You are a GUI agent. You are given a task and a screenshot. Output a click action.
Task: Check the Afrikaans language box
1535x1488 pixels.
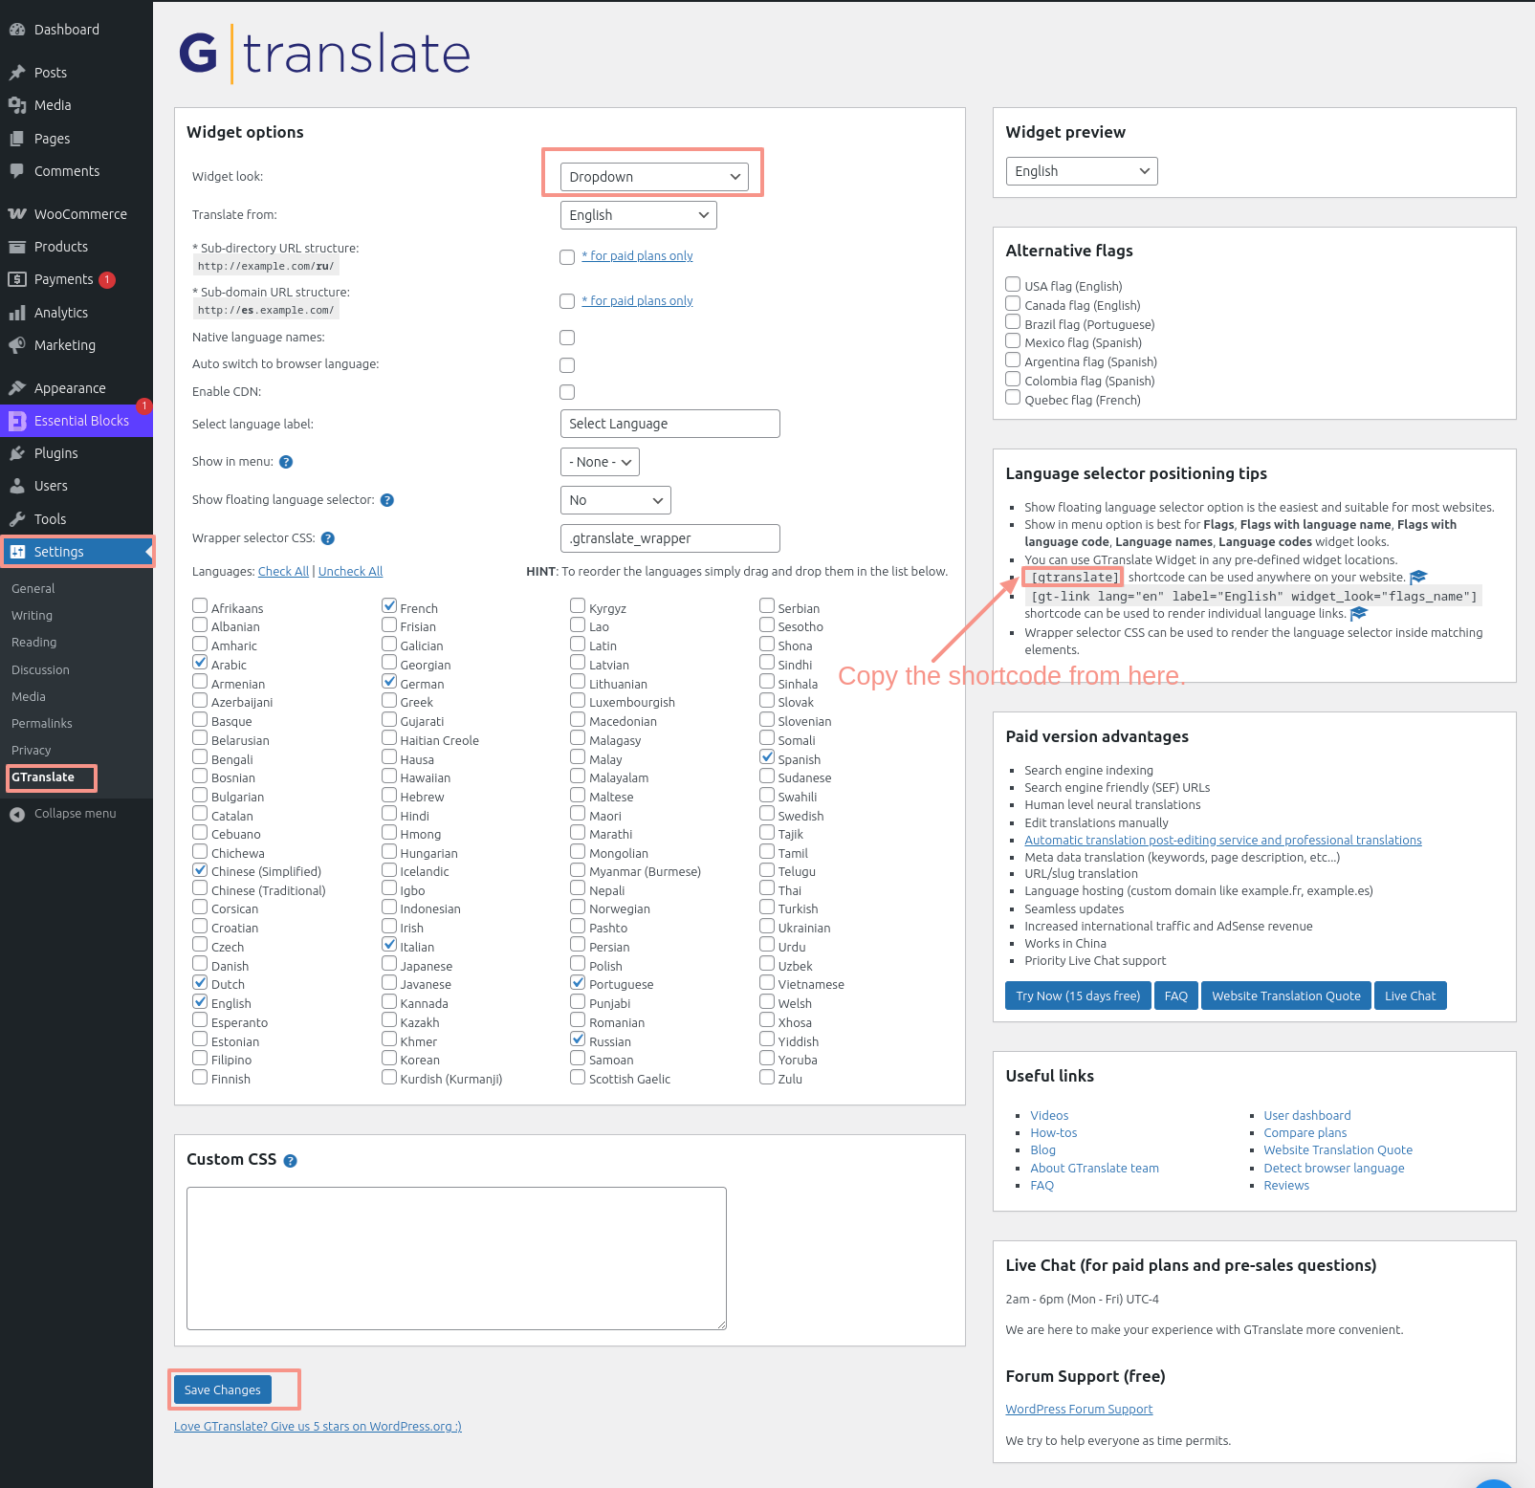coord(200,606)
